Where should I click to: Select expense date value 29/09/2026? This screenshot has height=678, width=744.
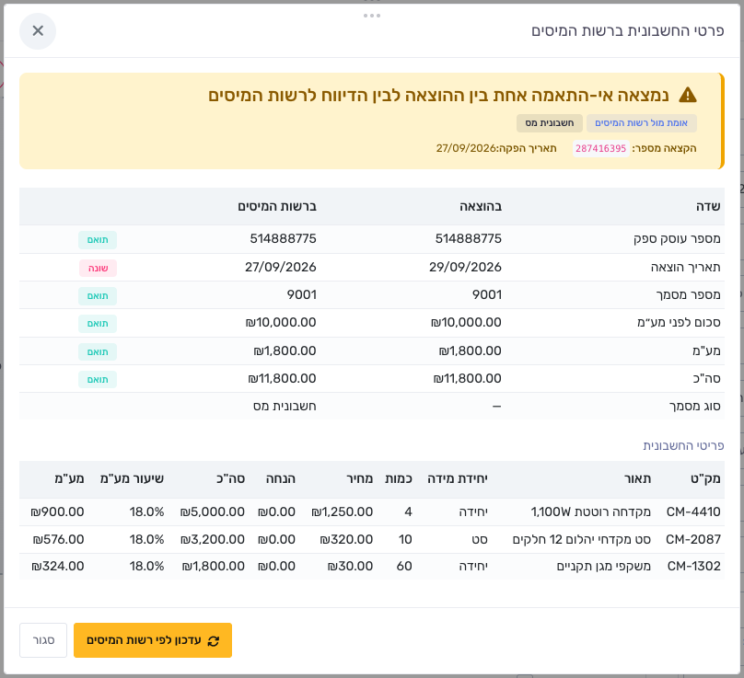pos(465,267)
